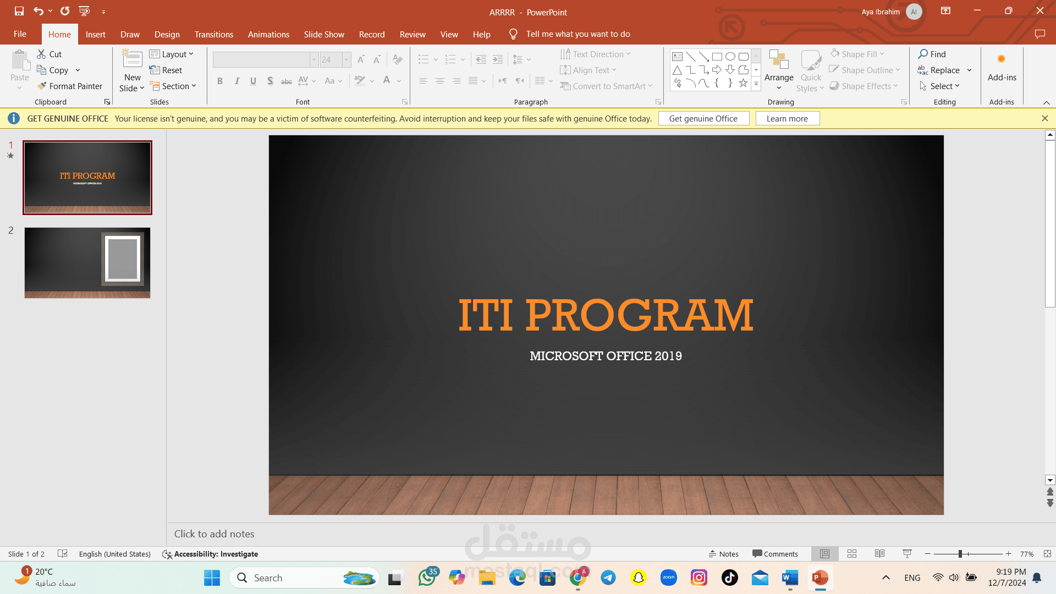The image size is (1056, 594).
Task: Toggle the Notes pane in status bar
Action: point(723,554)
